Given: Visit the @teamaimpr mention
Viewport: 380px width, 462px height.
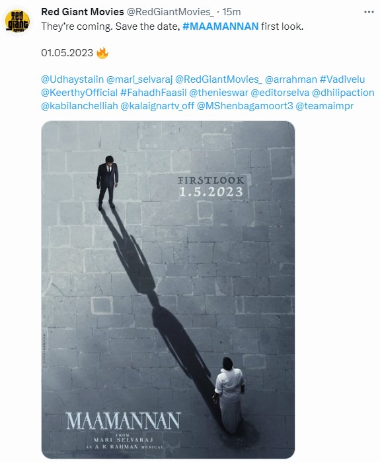Looking at the screenshot, I should pos(324,106).
